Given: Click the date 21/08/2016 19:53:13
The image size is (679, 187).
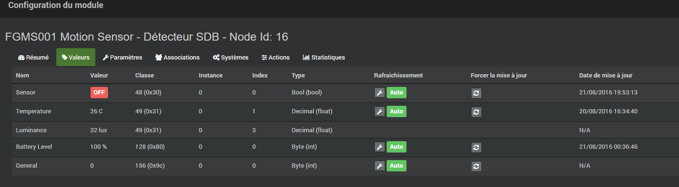Looking at the screenshot, I should click(608, 93).
